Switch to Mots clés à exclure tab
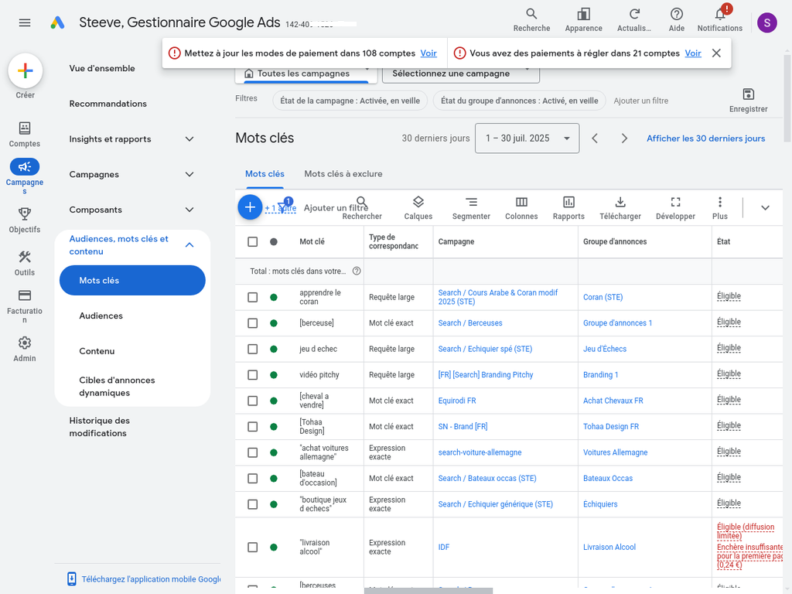Screen dimensions: 792x594 click(x=343, y=174)
